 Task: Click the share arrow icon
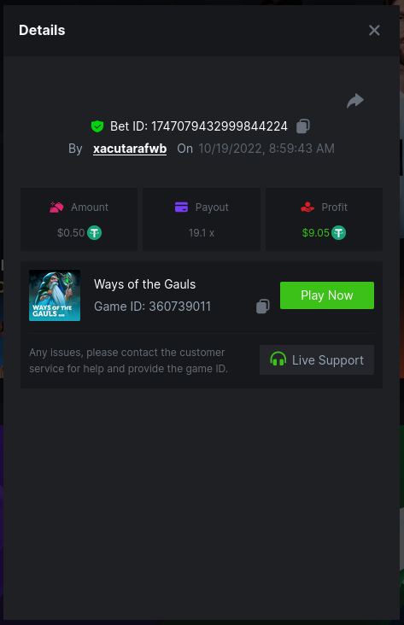pyautogui.click(x=355, y=101)
